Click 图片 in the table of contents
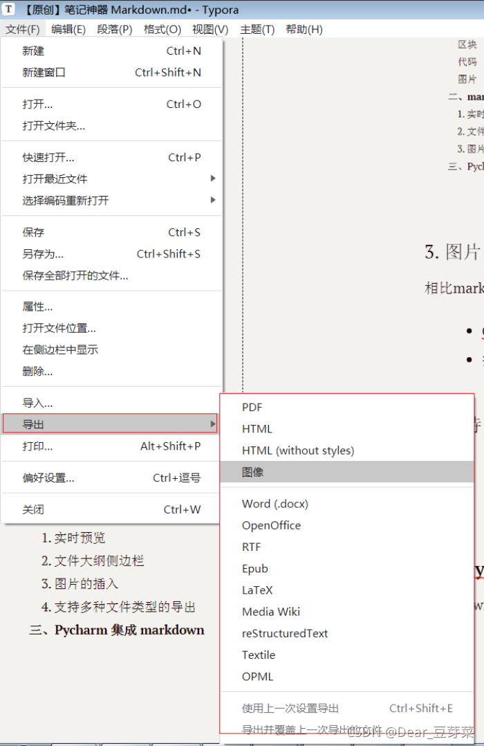The height and width of the screenshot is (746, 484). (x=467, y=79)
